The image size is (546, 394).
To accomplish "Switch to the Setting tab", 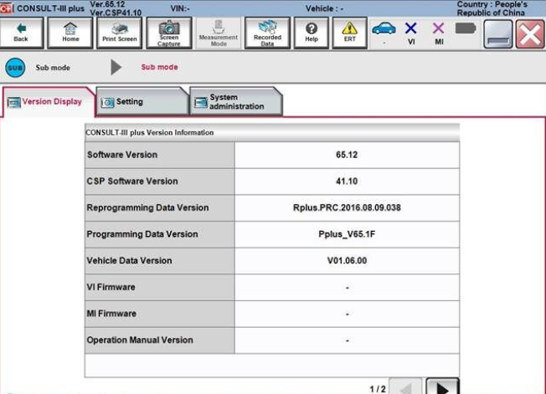I will (x=142, y=101).
